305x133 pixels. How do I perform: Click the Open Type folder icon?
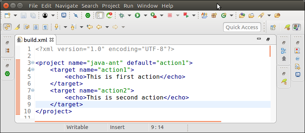(242, 15)
